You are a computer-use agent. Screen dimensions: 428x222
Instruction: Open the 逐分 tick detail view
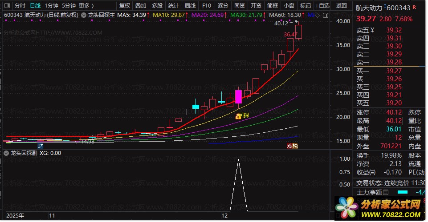223,5
